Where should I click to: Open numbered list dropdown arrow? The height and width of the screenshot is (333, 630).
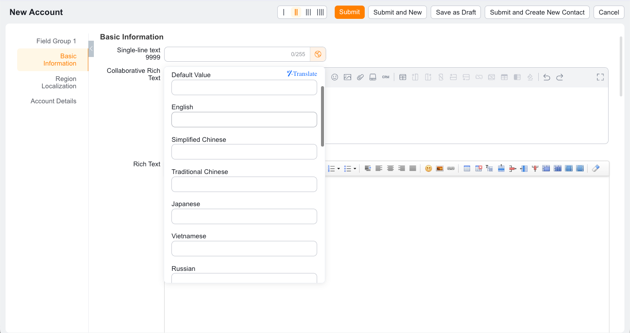pyautogui.click(x=339, y=169)
